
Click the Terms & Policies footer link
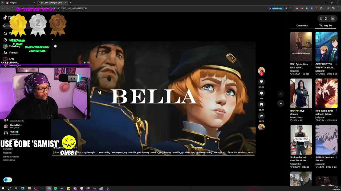point(11,157)
